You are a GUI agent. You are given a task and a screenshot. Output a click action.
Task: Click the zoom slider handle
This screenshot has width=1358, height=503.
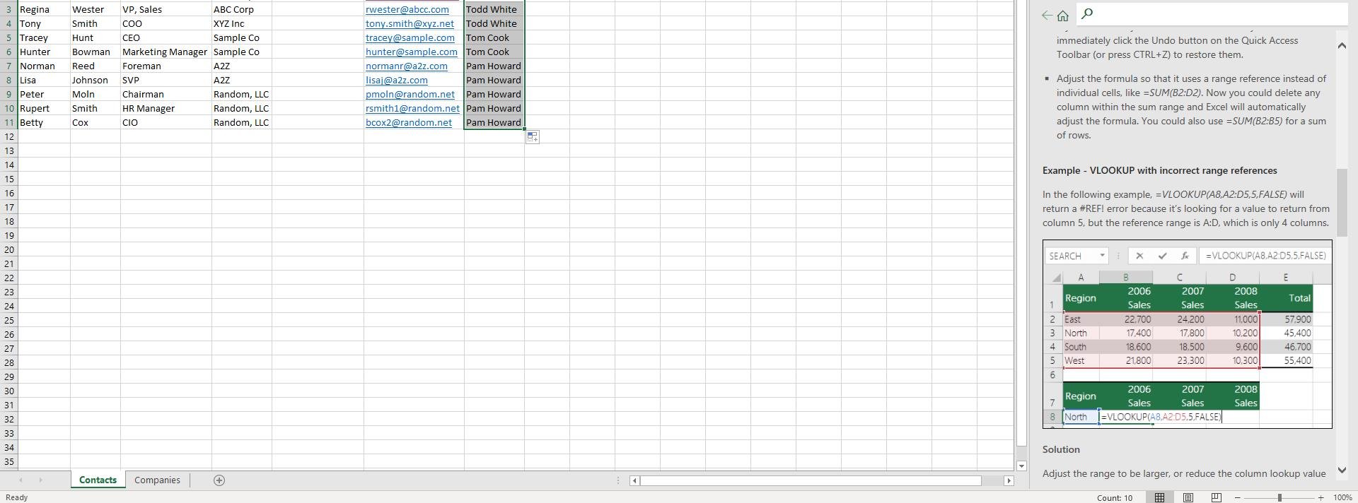(x=1279, y=497)
